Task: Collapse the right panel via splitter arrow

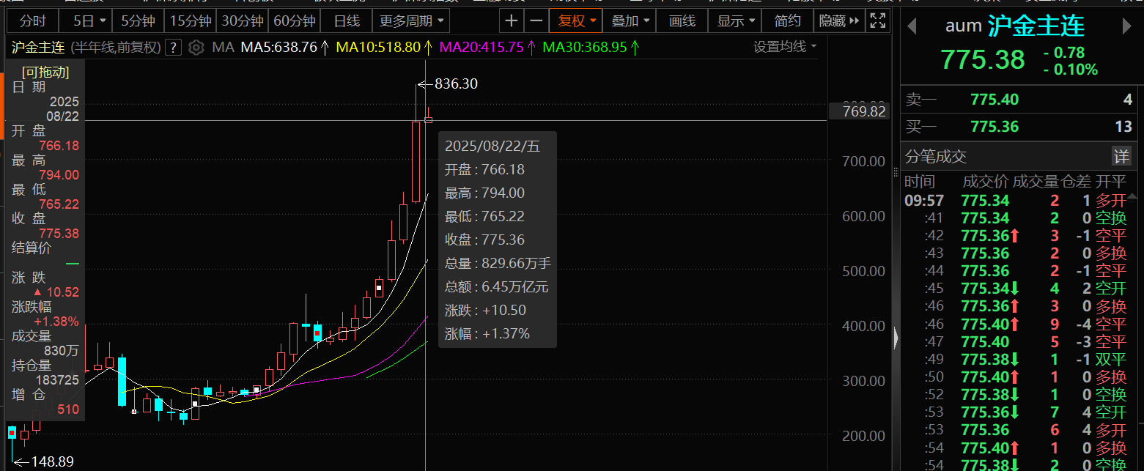Action: [895, 338]
